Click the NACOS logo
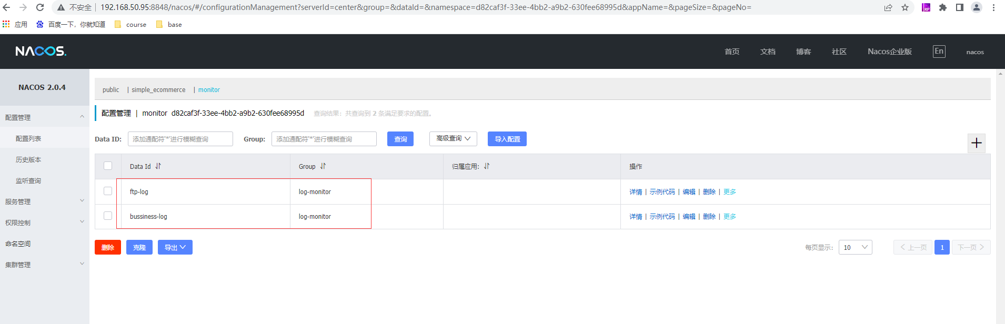 point(41,51)
